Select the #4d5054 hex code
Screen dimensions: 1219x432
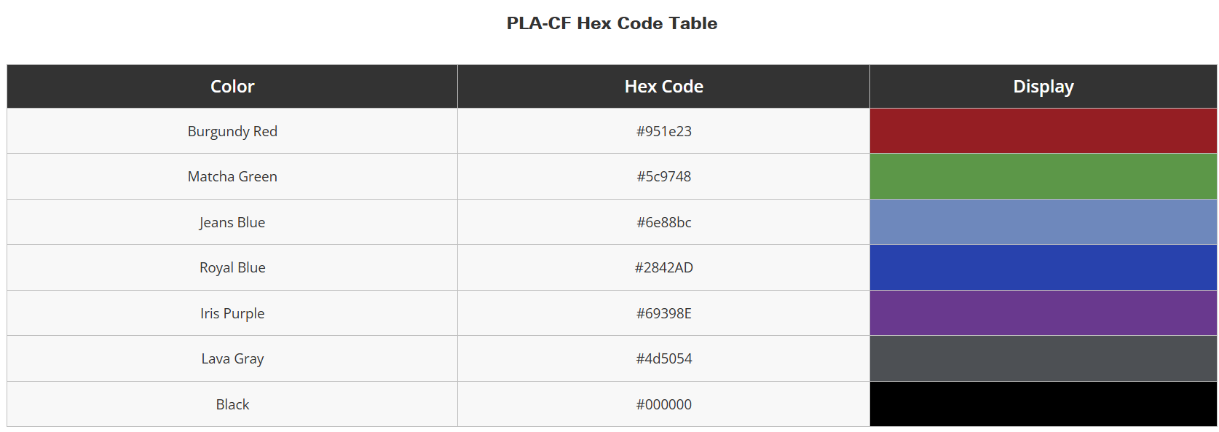click(663, 358)
